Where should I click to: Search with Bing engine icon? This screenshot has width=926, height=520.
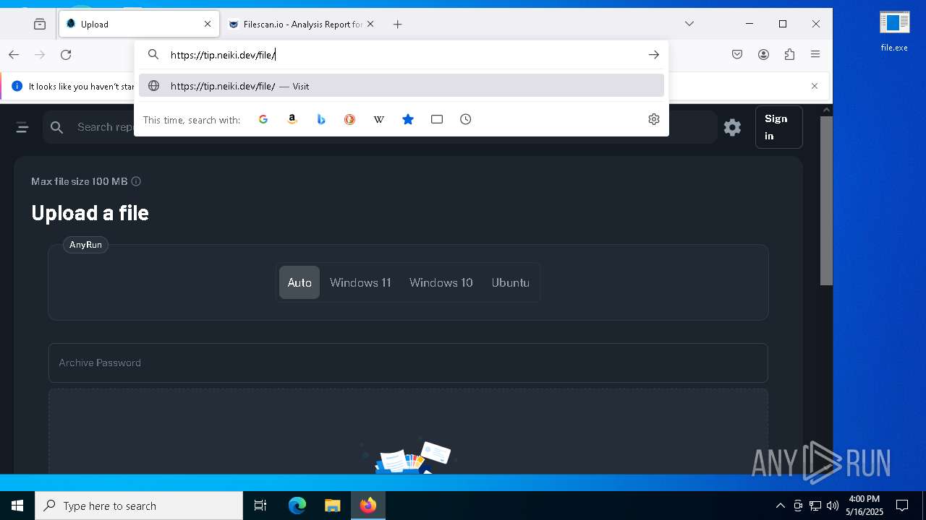tap(321, 119)
